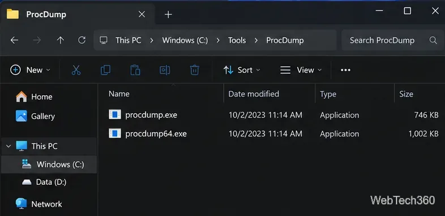This screenshot has width=445, height=216.
Task: Open Home in navigation pane
Action: [x=42, y=97]
